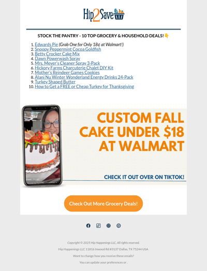
Task: Click the phone cake video thumbnail
Action: pos(42,146)
